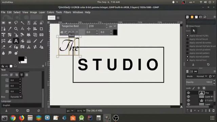Select the Crop tool
The height and width of the screenshot is (122, 217).
pos(41,29)
